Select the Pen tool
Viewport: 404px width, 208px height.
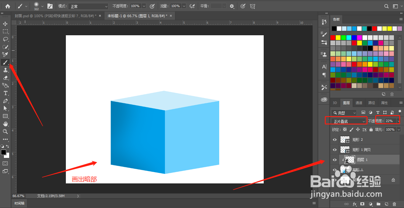point(5,101)
